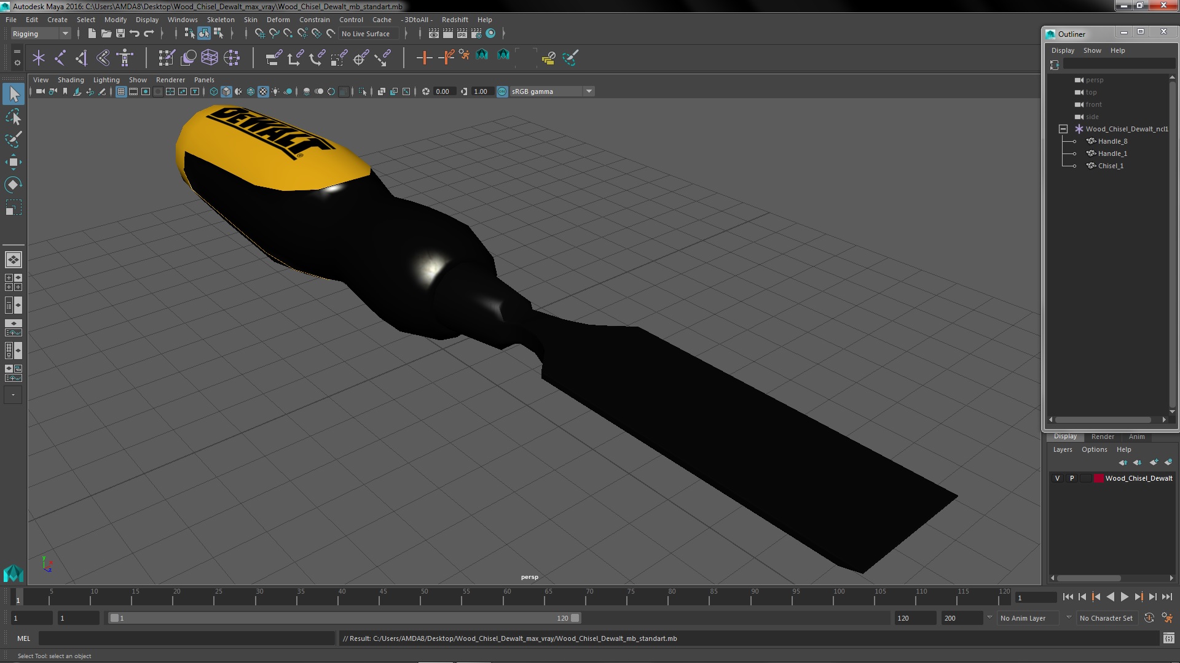Undo the last action
The width and height of the screenshot is (1180, 663).
[135, 34]
